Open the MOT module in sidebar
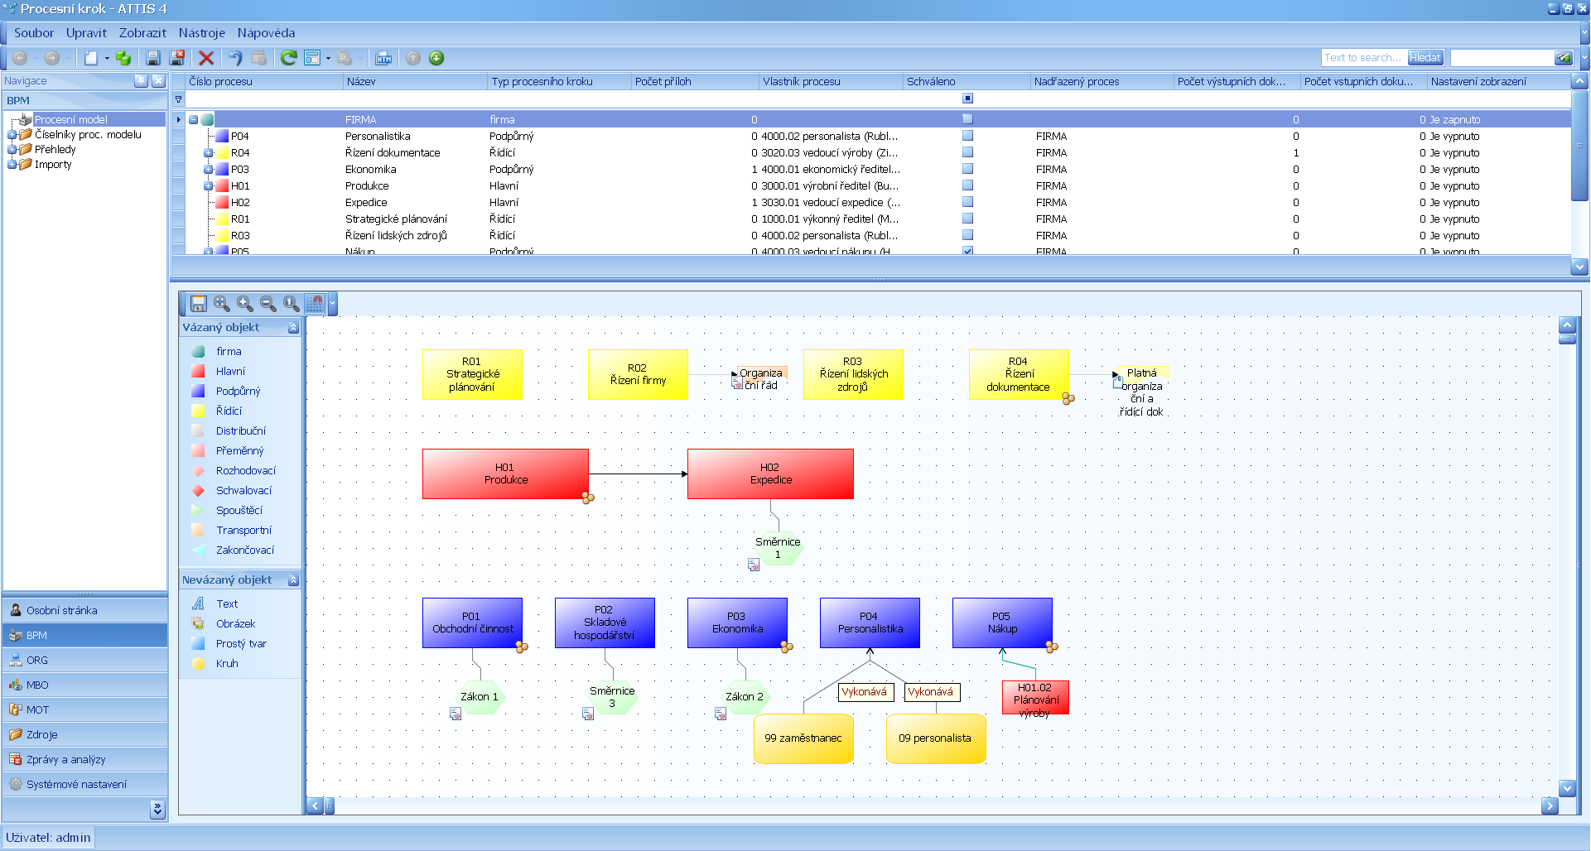 (84, 709)
